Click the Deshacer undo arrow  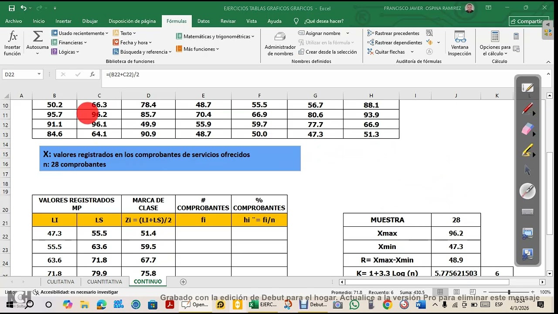[23, 8]
